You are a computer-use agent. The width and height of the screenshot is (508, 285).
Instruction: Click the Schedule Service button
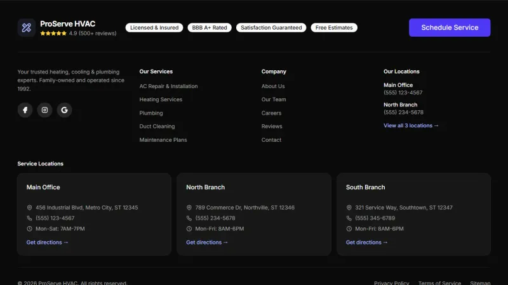[x=450, y=27]
